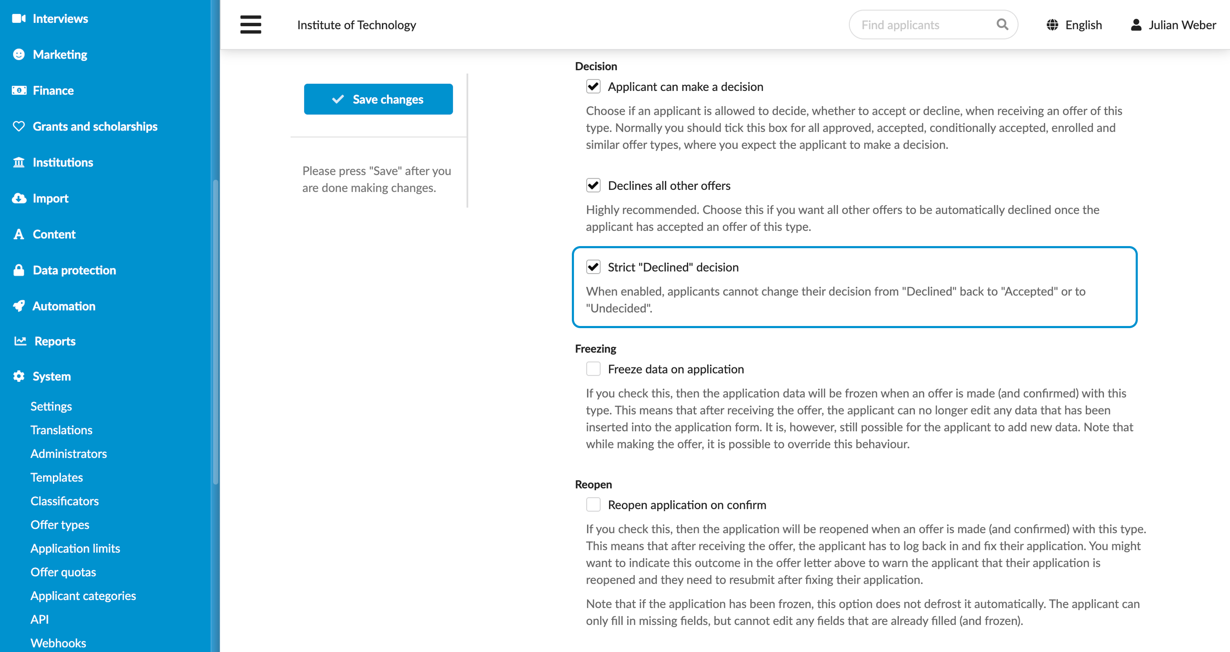Click the Automation rocket icon
The height and width of the screenshot is (652, 1230).
coord(19,306)
